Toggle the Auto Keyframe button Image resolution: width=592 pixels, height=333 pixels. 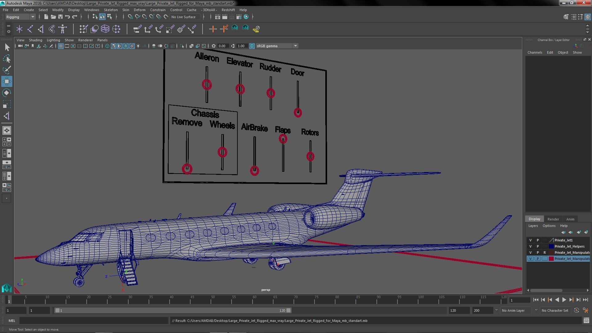point(576,310)
